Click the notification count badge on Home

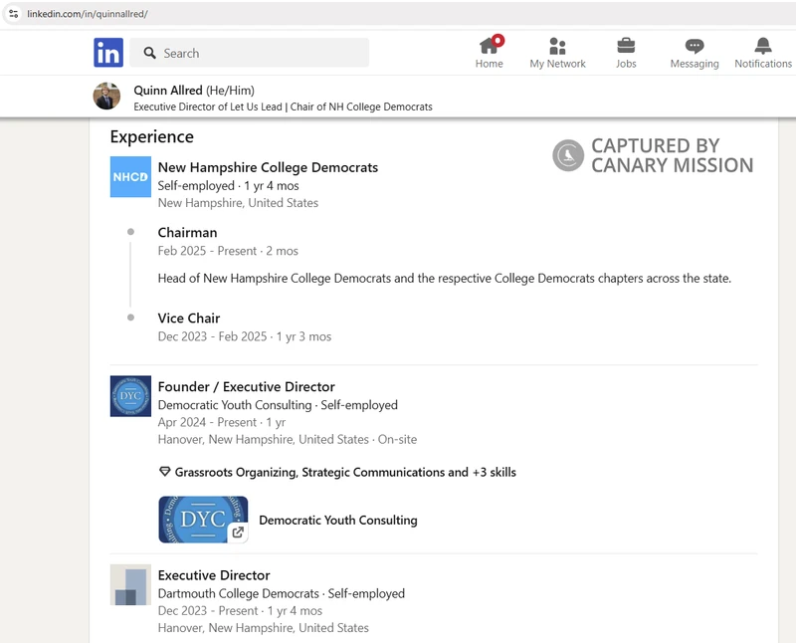point(497,38)
